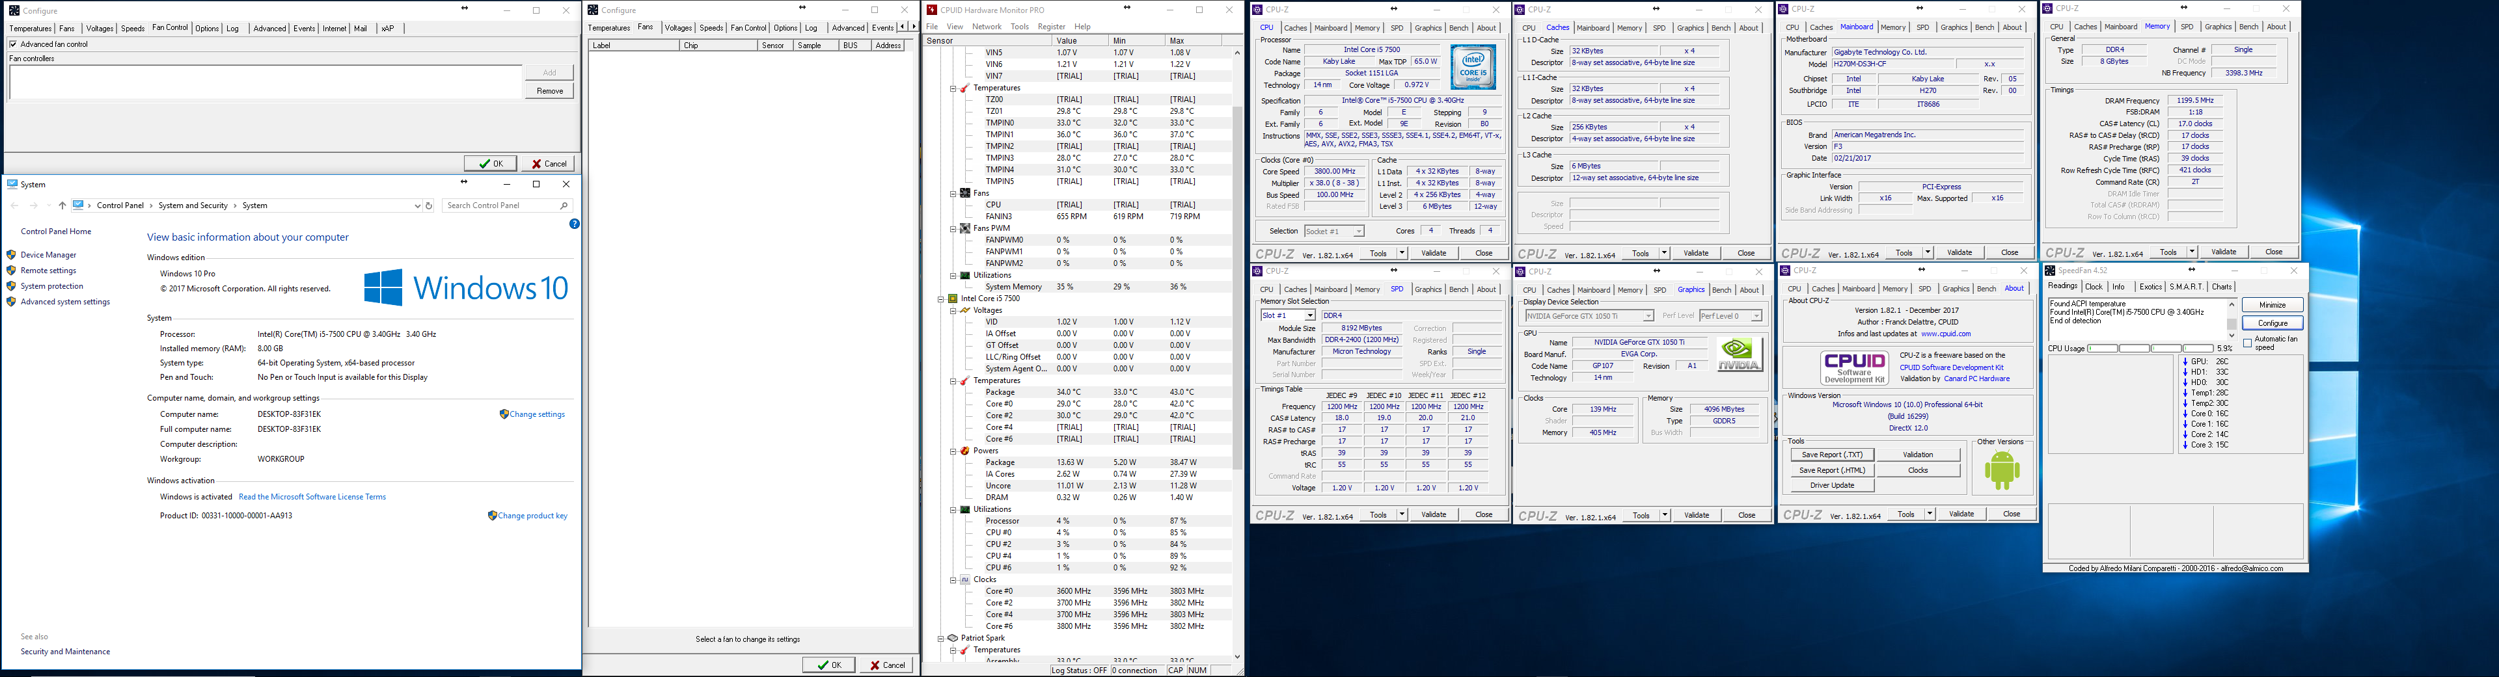
Task: Click the NVIDIA logo in CPU-Z Graphics tab
Action: click(x=1740, y=355)
